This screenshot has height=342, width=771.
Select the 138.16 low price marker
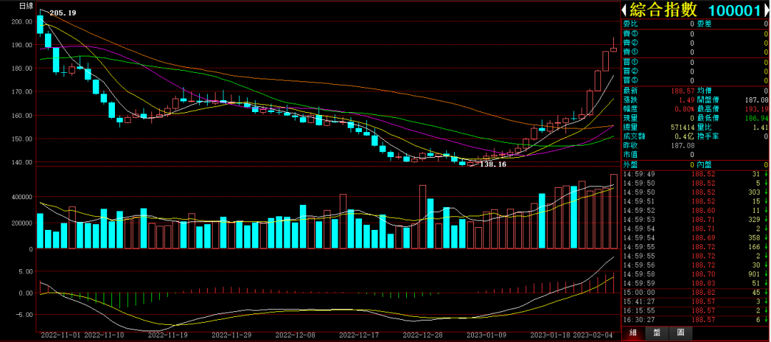point(493,164)
